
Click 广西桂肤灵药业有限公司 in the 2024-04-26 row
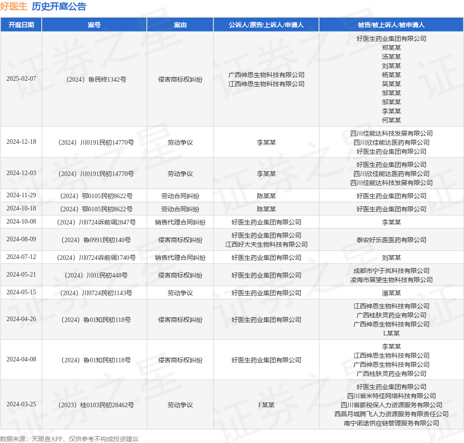[x=391, y=316]
